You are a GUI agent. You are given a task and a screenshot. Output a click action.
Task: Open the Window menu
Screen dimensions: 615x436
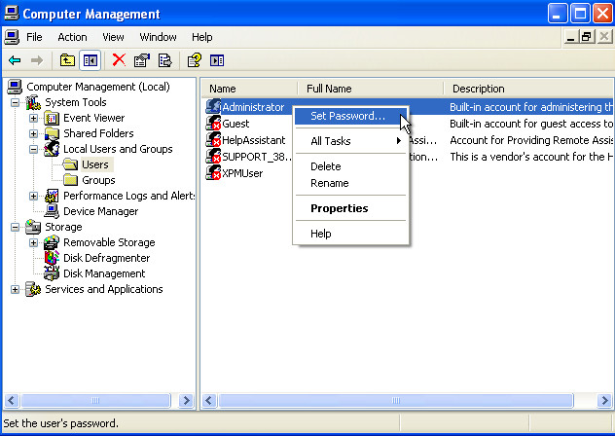pos(158,37)
